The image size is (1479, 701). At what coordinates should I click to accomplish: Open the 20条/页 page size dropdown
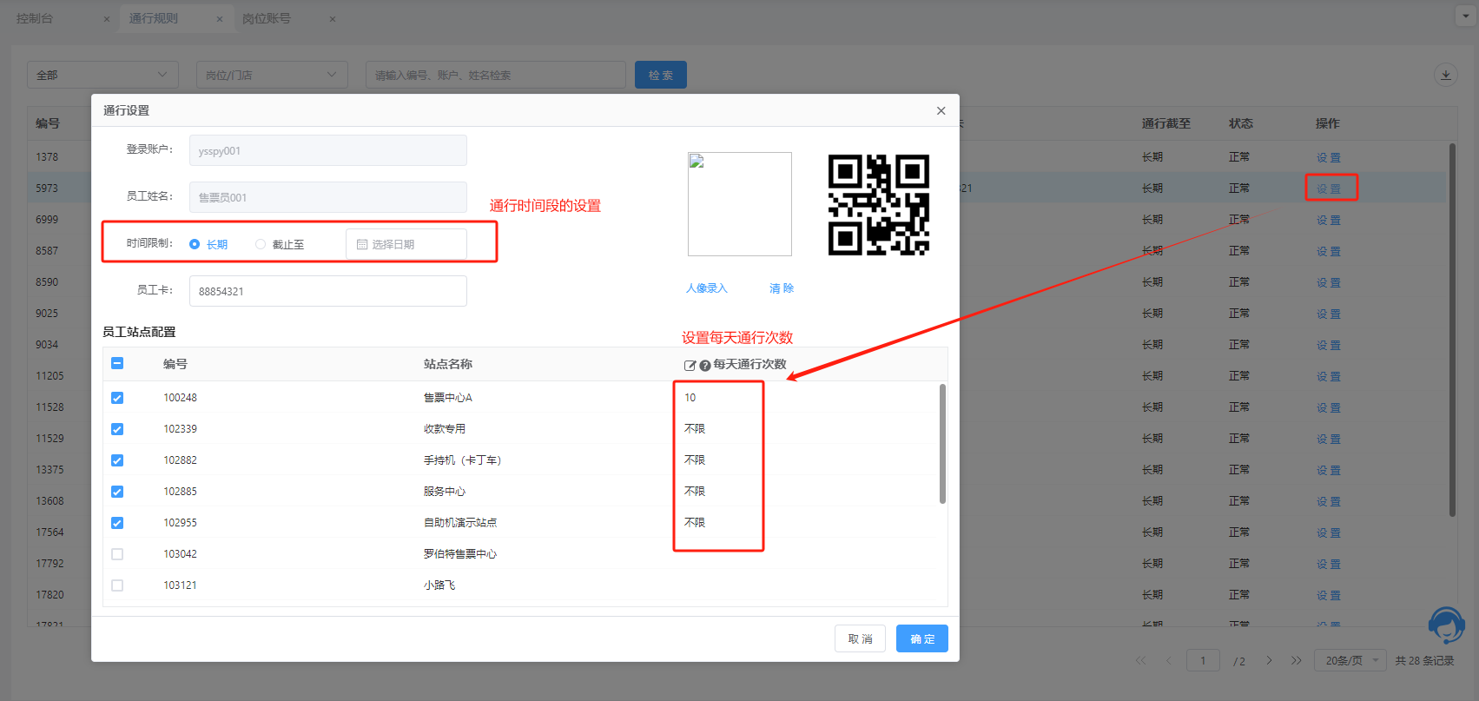click(x=1350, y=661)
